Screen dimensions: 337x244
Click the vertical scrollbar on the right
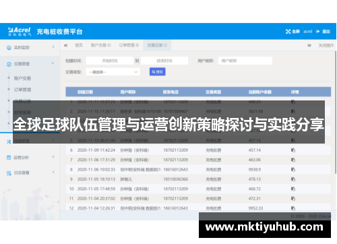(x=336, y=113)
